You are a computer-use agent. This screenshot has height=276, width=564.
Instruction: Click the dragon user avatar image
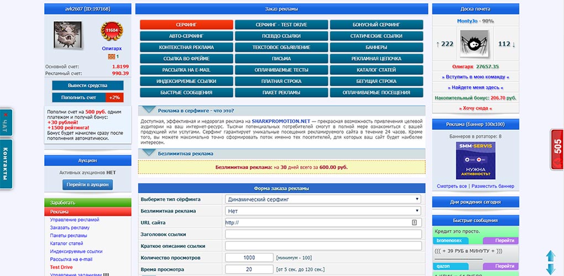[x=68, y=34]
